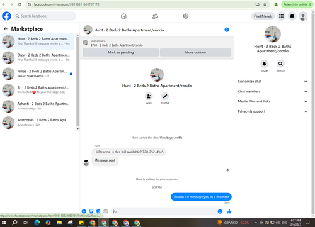Open the emoji picker
Screen dimensions: 315x227
[x=220, y=211]
